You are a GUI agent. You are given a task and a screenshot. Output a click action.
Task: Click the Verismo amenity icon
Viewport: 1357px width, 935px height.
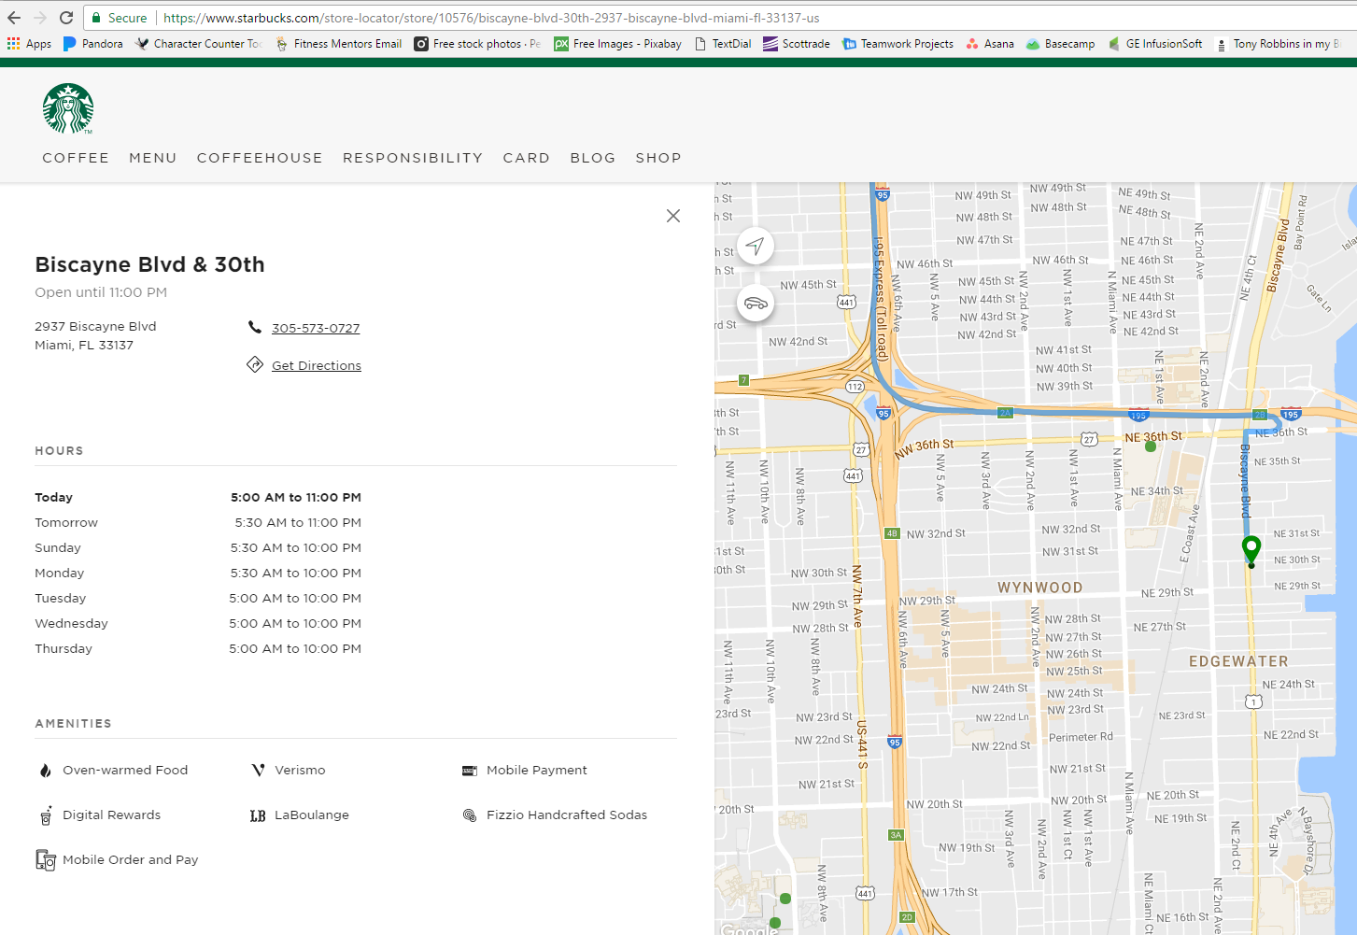pos(258,771)
